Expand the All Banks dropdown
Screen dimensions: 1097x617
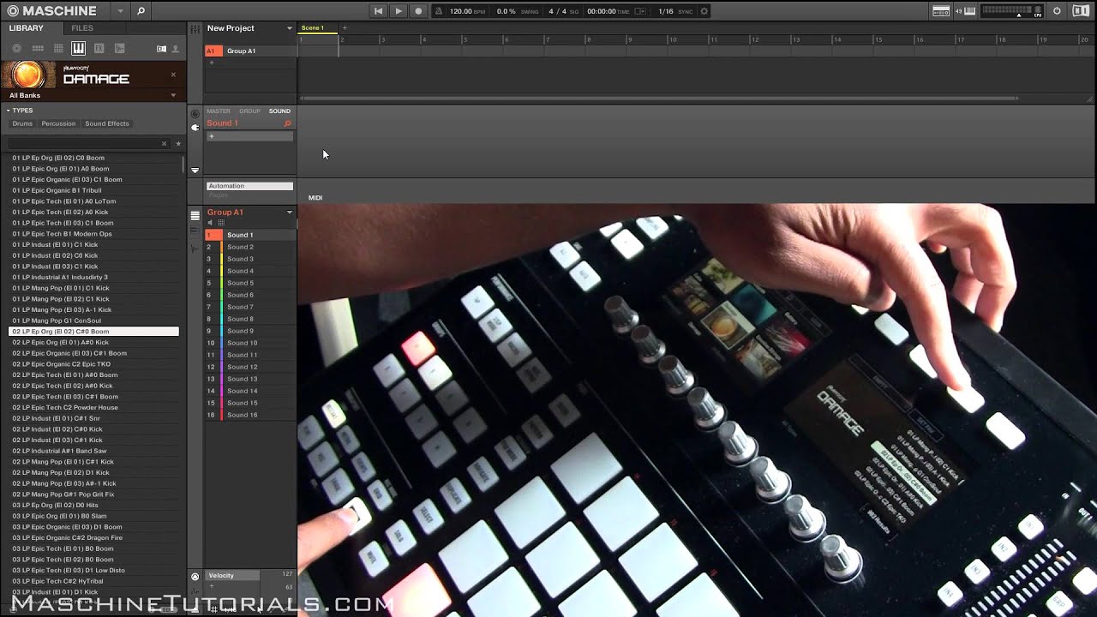(x=173, y=95)
